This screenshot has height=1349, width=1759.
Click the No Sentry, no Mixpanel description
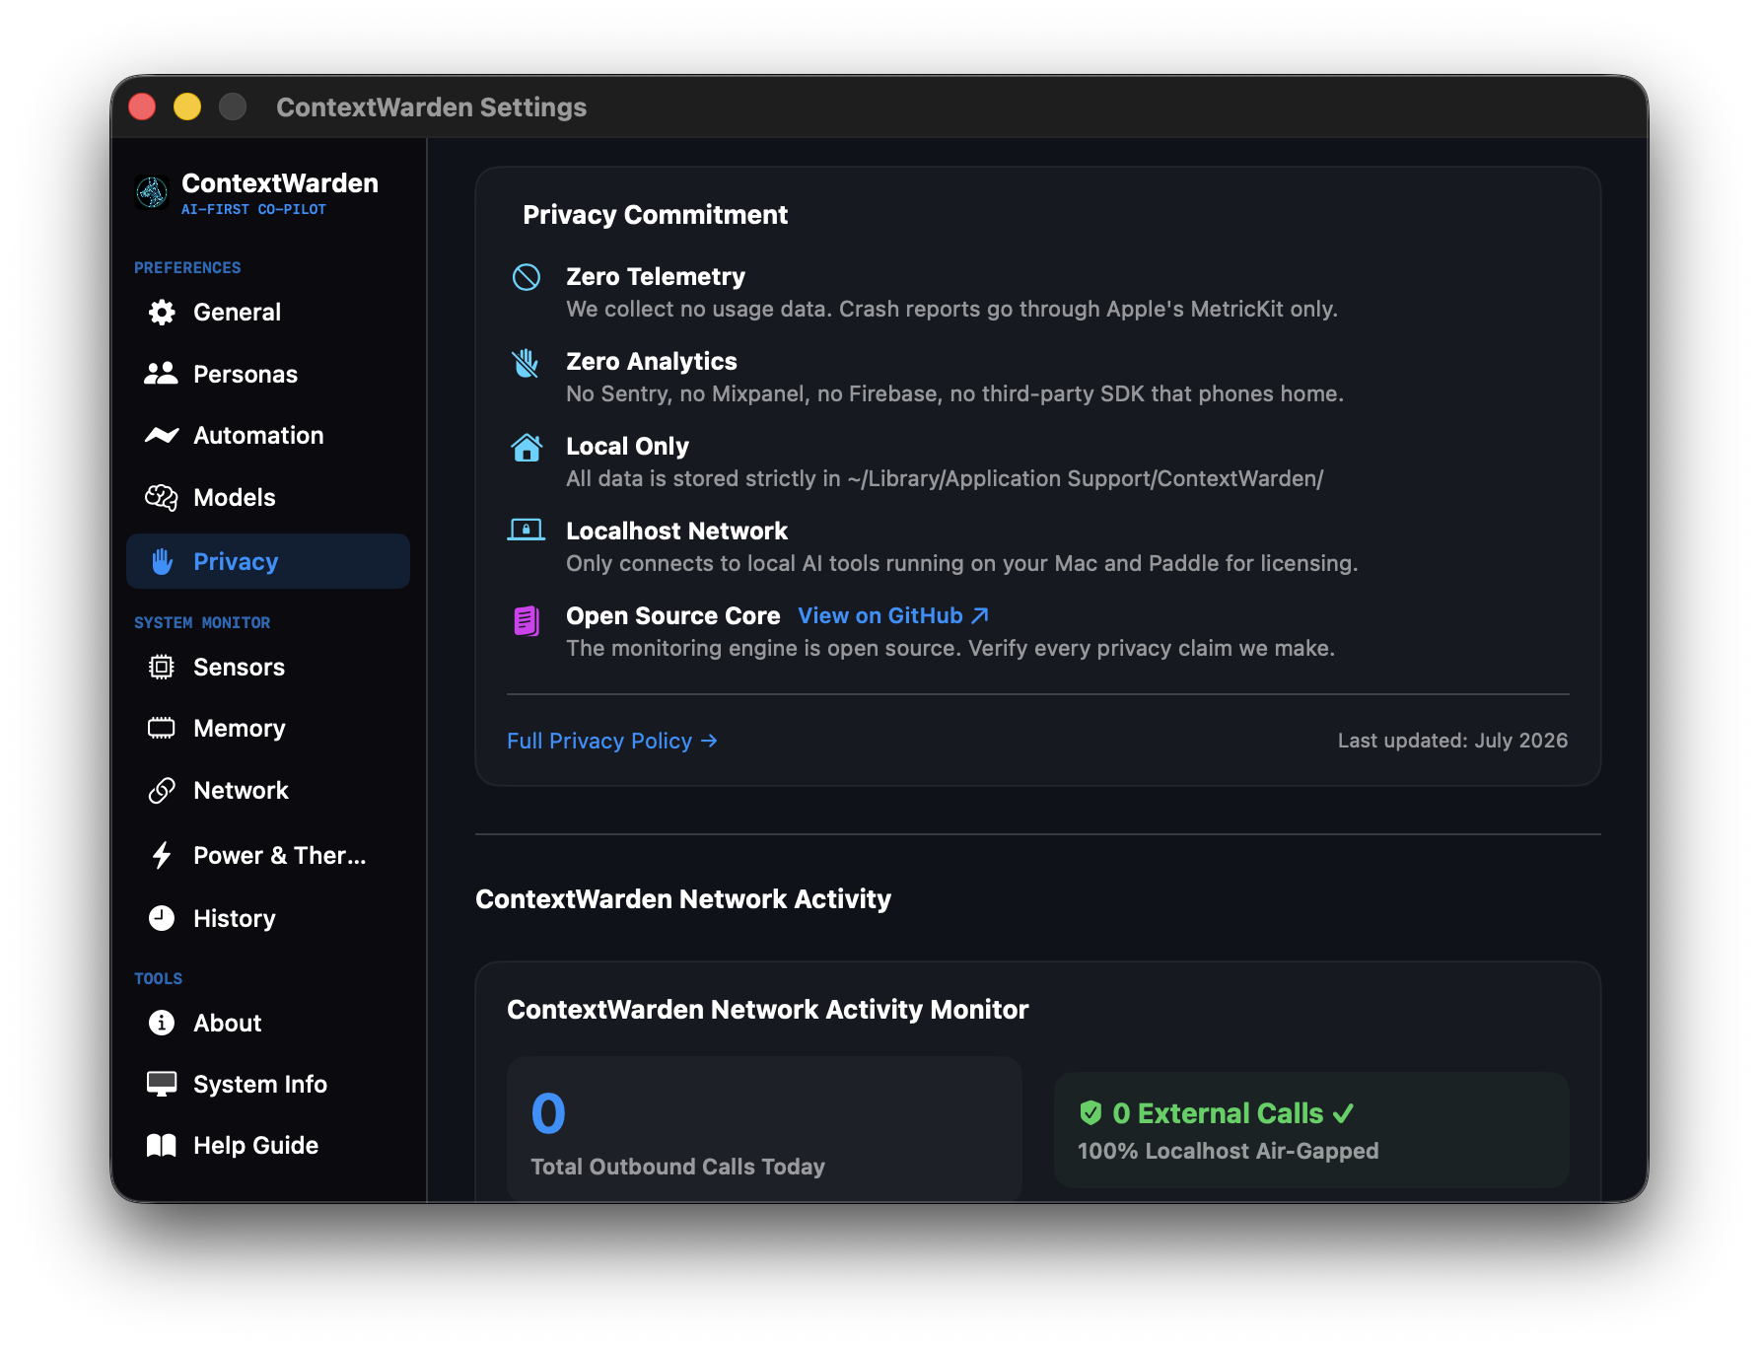(954, 394)
